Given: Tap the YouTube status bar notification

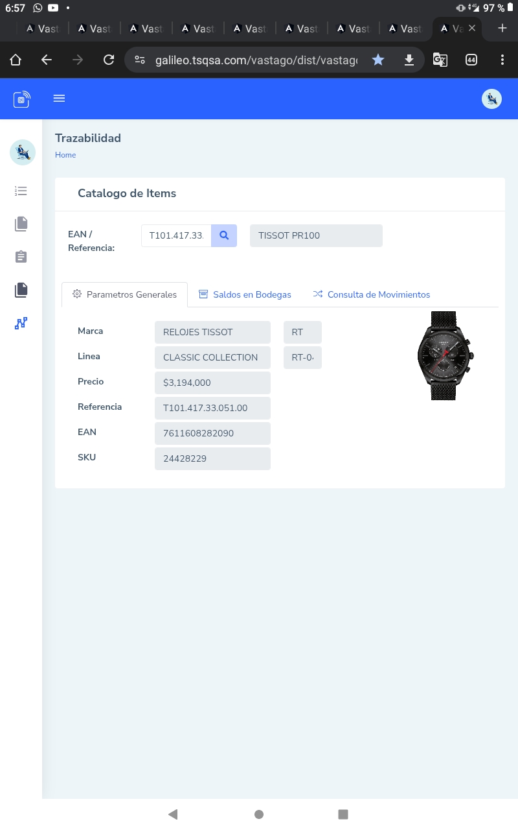Looking at the screenshot, I should (53, 8).
